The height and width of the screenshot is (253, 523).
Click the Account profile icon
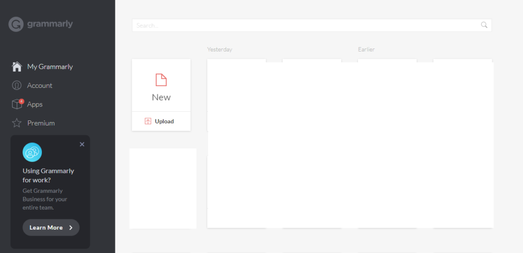(x=17, y=86)
